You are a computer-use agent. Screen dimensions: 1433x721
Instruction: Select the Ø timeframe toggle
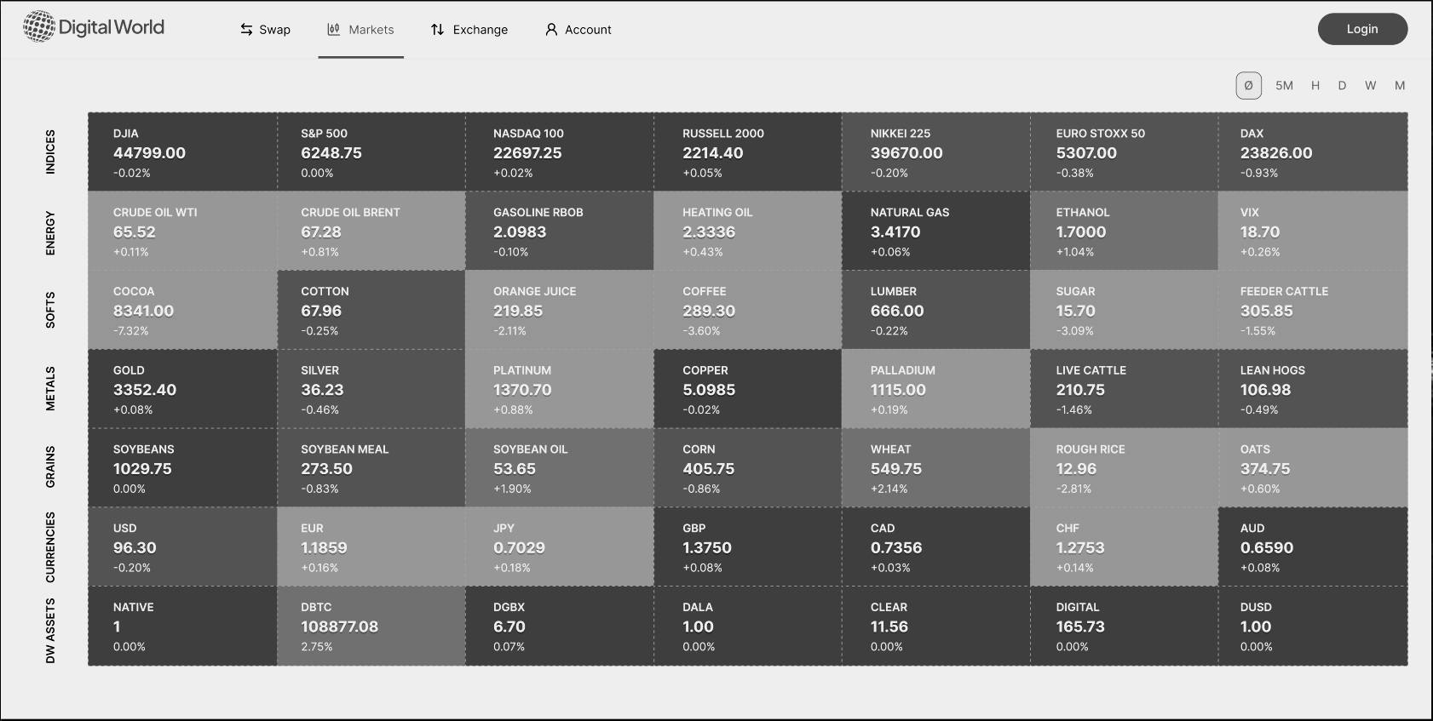point(1248,86)
